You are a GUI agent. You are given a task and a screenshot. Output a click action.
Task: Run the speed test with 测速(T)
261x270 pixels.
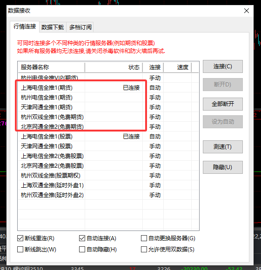(x=223, y=147)
